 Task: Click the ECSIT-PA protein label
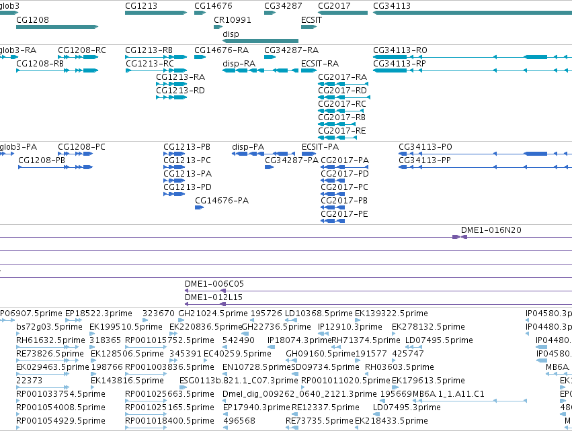coord(321,147)
